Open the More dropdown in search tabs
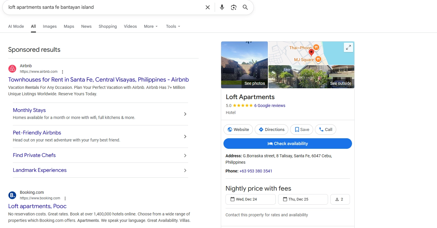 151,26
